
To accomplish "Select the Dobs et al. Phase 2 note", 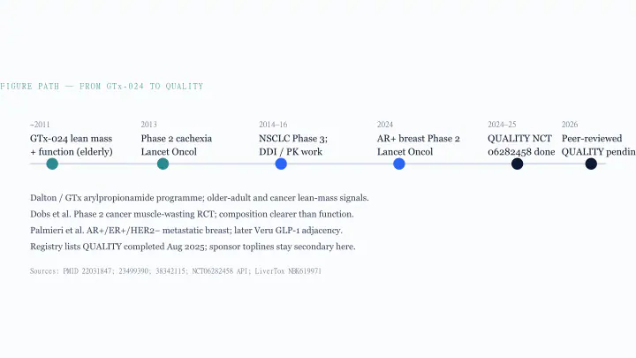I will 192,214.
